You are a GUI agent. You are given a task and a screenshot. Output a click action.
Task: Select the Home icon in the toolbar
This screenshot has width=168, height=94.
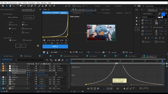coord(3,6)
